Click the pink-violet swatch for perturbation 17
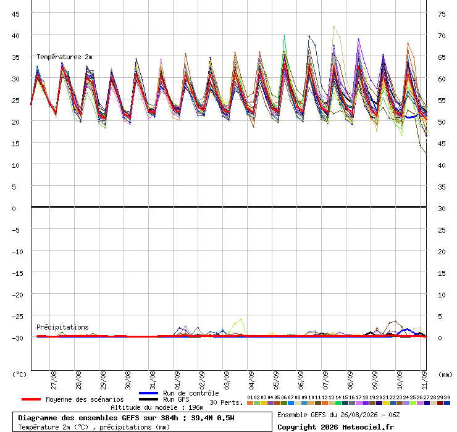457x432 pixels. [x=358, y=403]
